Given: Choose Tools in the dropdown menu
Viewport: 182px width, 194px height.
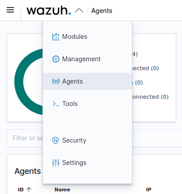Looking at the screenshot, I should coord(87,104).
